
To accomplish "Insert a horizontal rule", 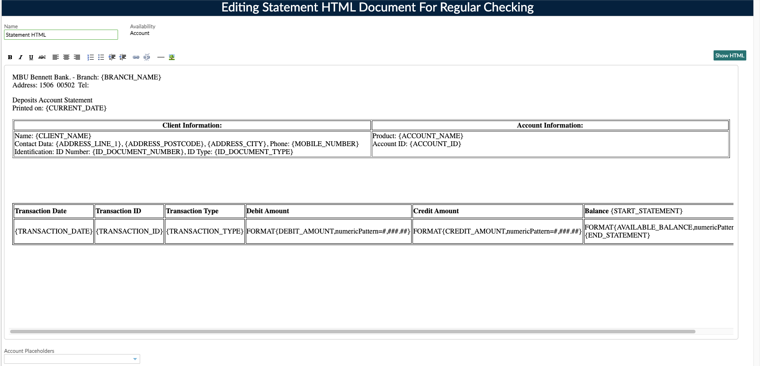I will click(161, 57).
